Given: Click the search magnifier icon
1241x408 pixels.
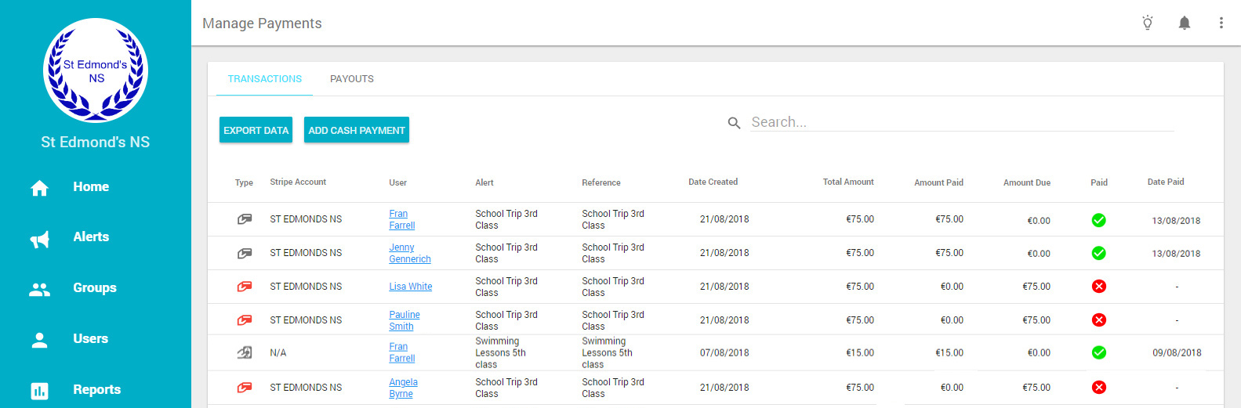Looking at the screenshot, I should click(734, 123).
